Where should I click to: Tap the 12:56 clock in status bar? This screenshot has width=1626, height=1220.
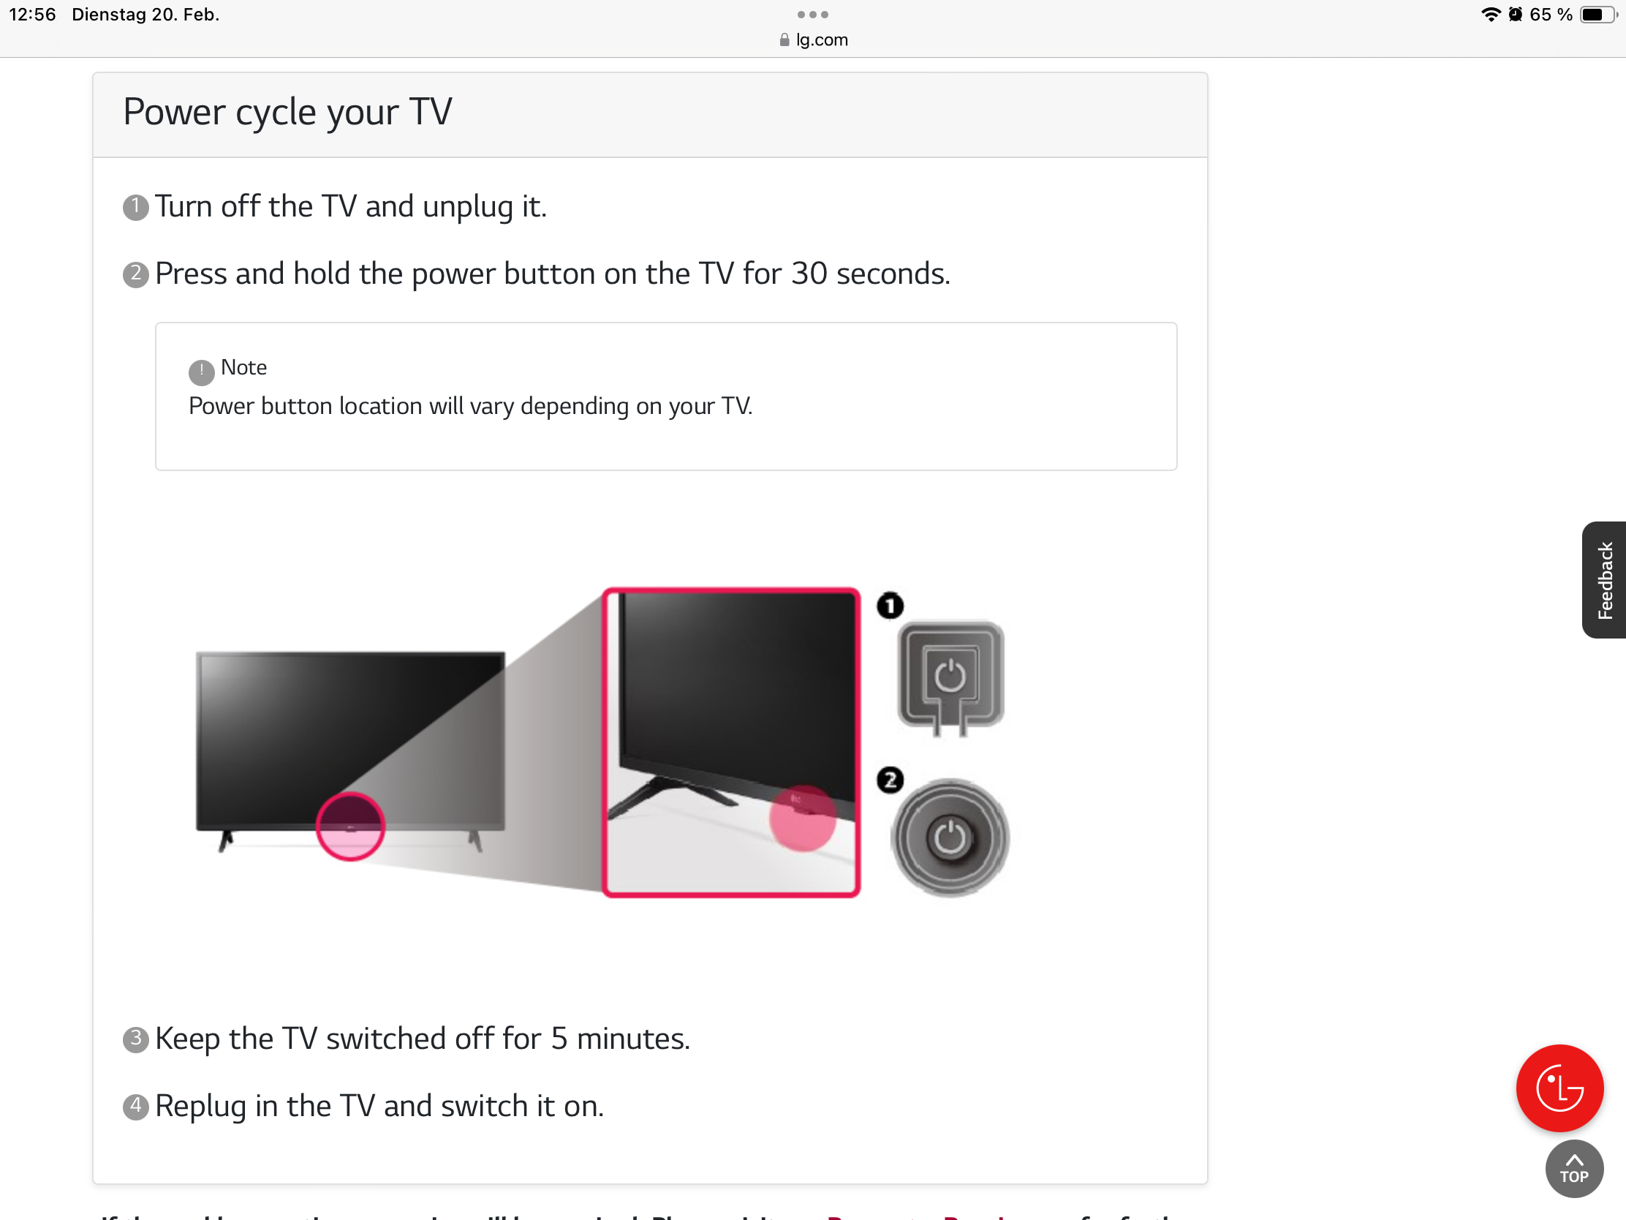[32, 15]
